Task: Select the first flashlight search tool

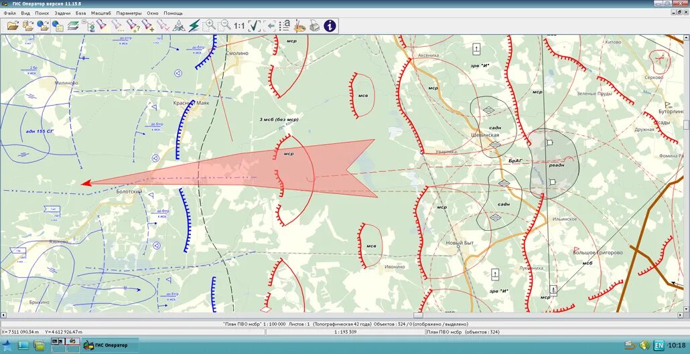Action: tap(102, 25)
